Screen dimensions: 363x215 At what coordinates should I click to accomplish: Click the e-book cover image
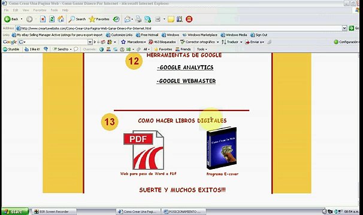(x=222, y=148)
